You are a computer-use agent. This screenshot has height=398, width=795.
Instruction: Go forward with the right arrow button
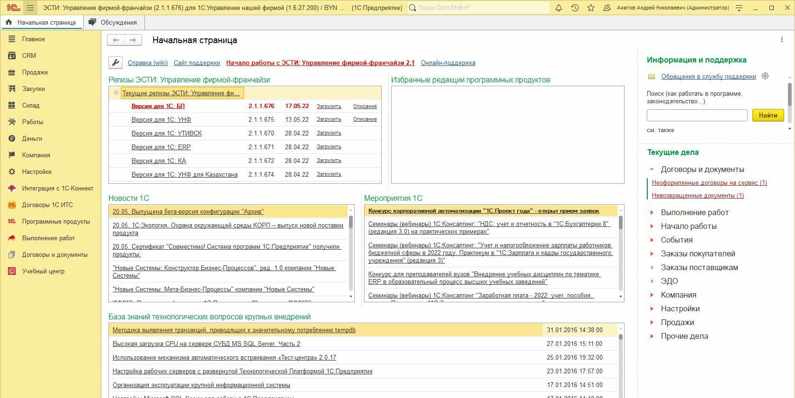(x=133, y=40)
